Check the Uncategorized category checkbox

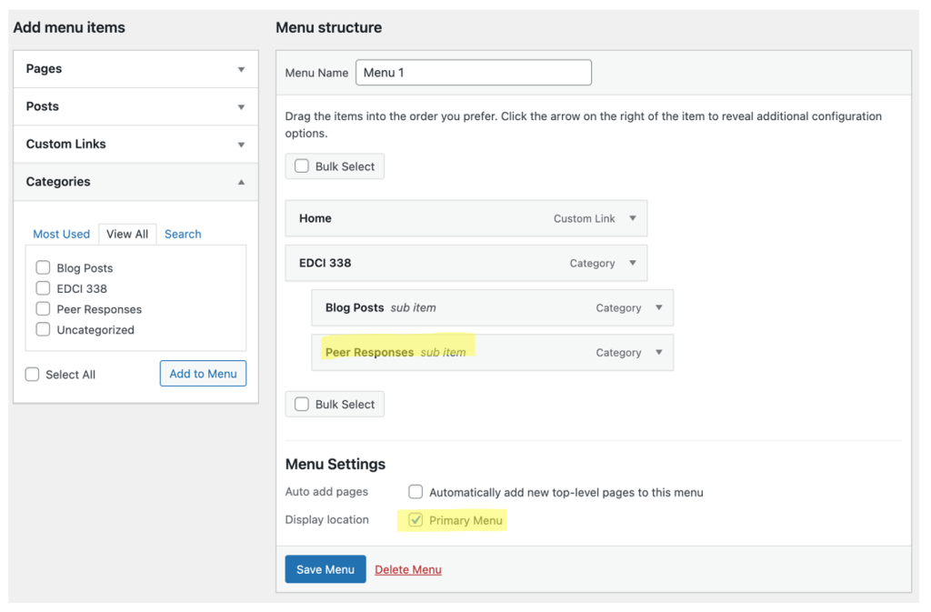click(43, 329)
